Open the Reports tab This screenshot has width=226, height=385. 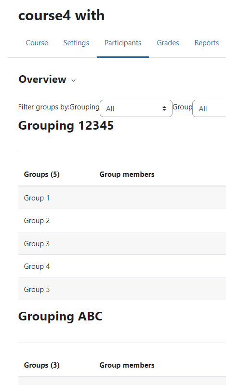point(207,43)
